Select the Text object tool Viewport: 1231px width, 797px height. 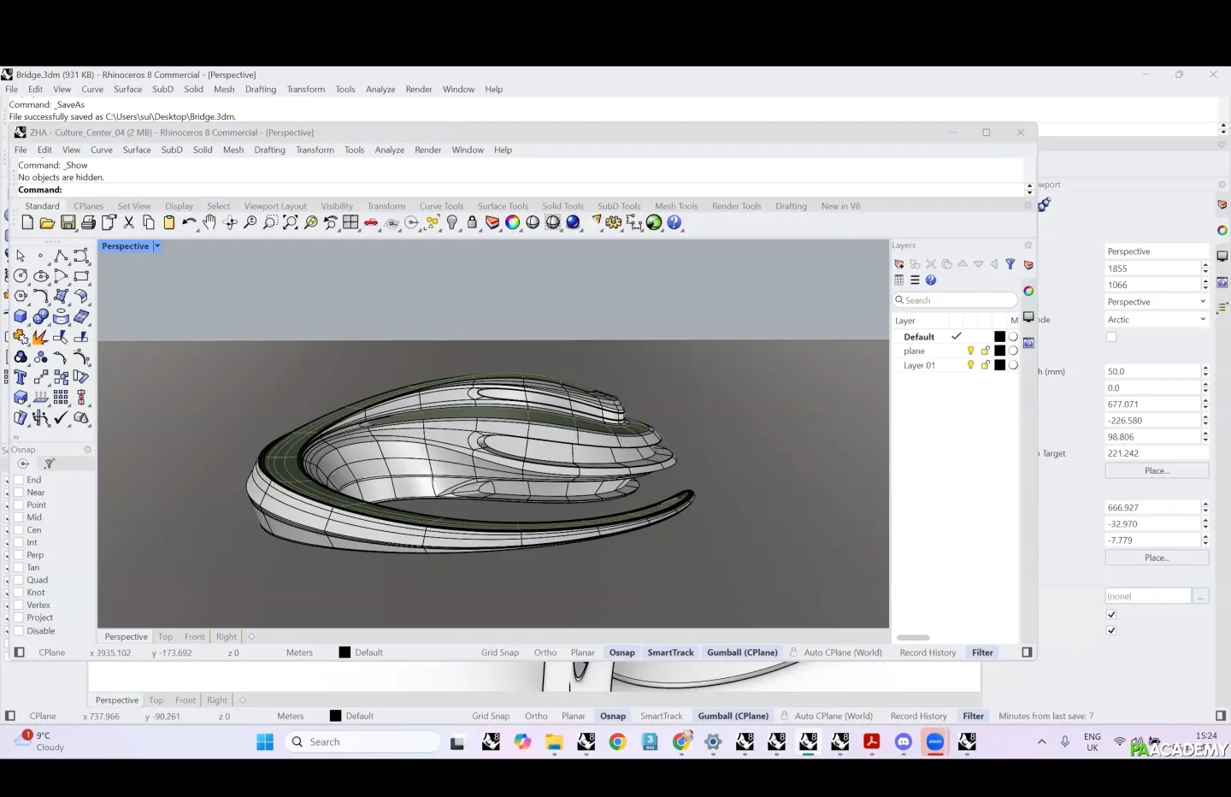pos(21,377)
